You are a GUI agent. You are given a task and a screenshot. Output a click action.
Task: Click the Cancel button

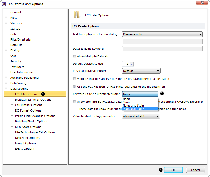195,170
